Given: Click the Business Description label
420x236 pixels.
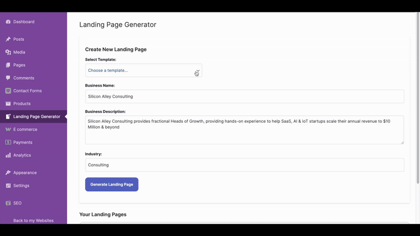Looking at the screenshot, I should coord(106,111).
